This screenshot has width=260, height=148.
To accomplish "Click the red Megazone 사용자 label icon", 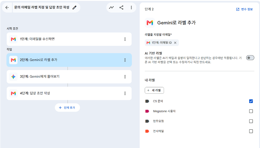I will (147, 111).
